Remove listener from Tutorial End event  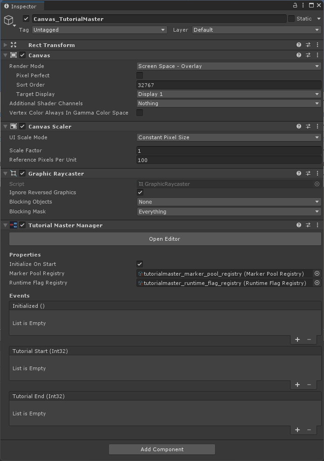pos(309,430)
